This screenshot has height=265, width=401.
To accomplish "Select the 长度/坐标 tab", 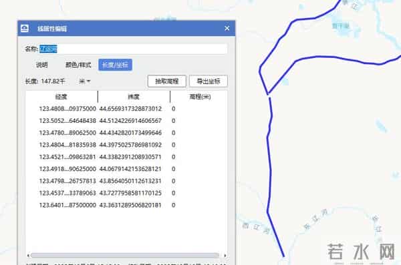I will pos(116,65).
